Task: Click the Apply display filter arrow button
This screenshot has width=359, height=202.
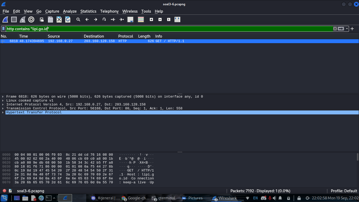Action: pos(341,29)
